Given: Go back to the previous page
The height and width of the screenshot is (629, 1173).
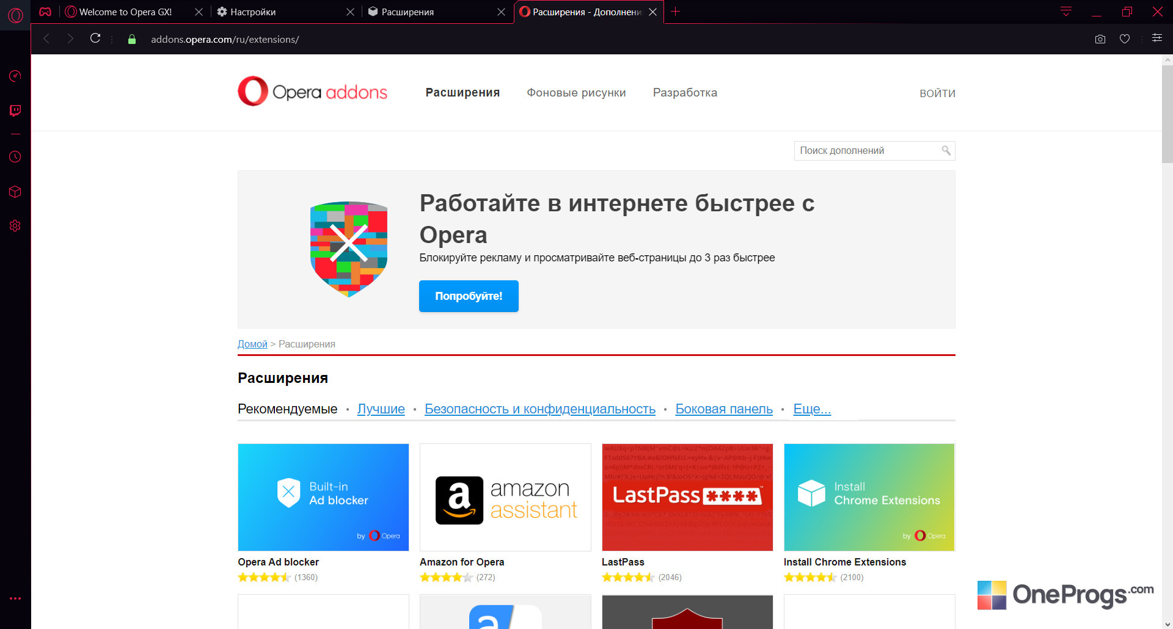Looking at the screenshot, I should (46, 39).
